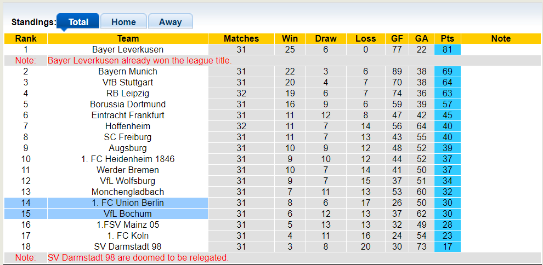The image size is (543, 265).
Task: Click the 1. FC Koln team link
Action: coord(128,235)
